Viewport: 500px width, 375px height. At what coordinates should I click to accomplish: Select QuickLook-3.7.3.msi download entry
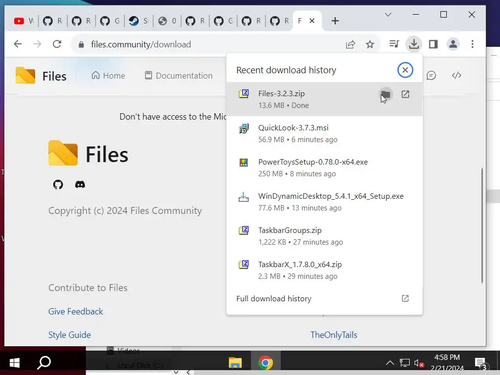tap(324, 133)
